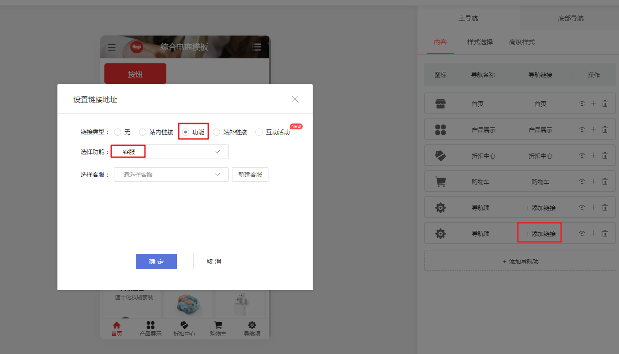
Task: Click the toy car product thumbnail in preview
Action: 189,304
